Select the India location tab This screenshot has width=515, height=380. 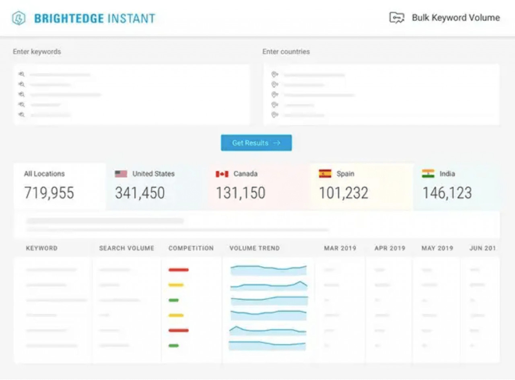point(457,187)
